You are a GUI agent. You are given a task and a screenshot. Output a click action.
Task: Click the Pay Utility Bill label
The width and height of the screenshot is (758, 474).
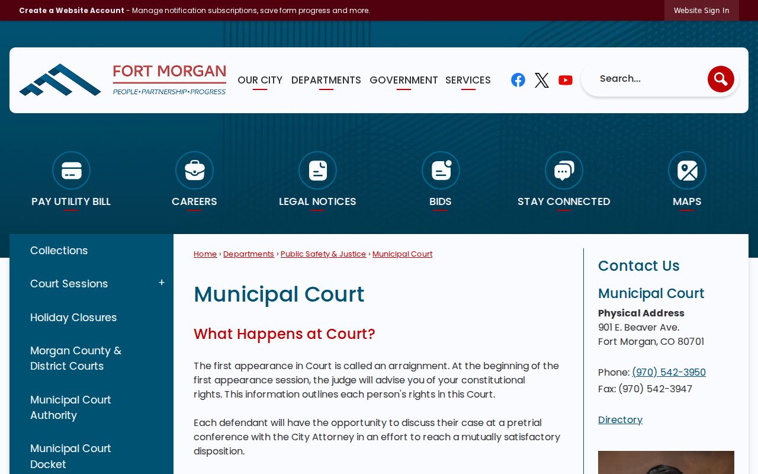71,201
